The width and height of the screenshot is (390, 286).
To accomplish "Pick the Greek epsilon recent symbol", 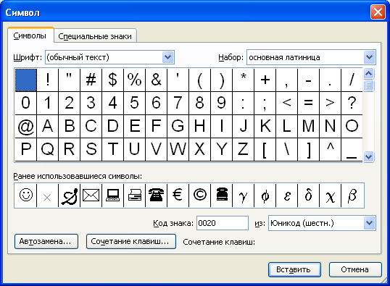I will click(286, 195).
